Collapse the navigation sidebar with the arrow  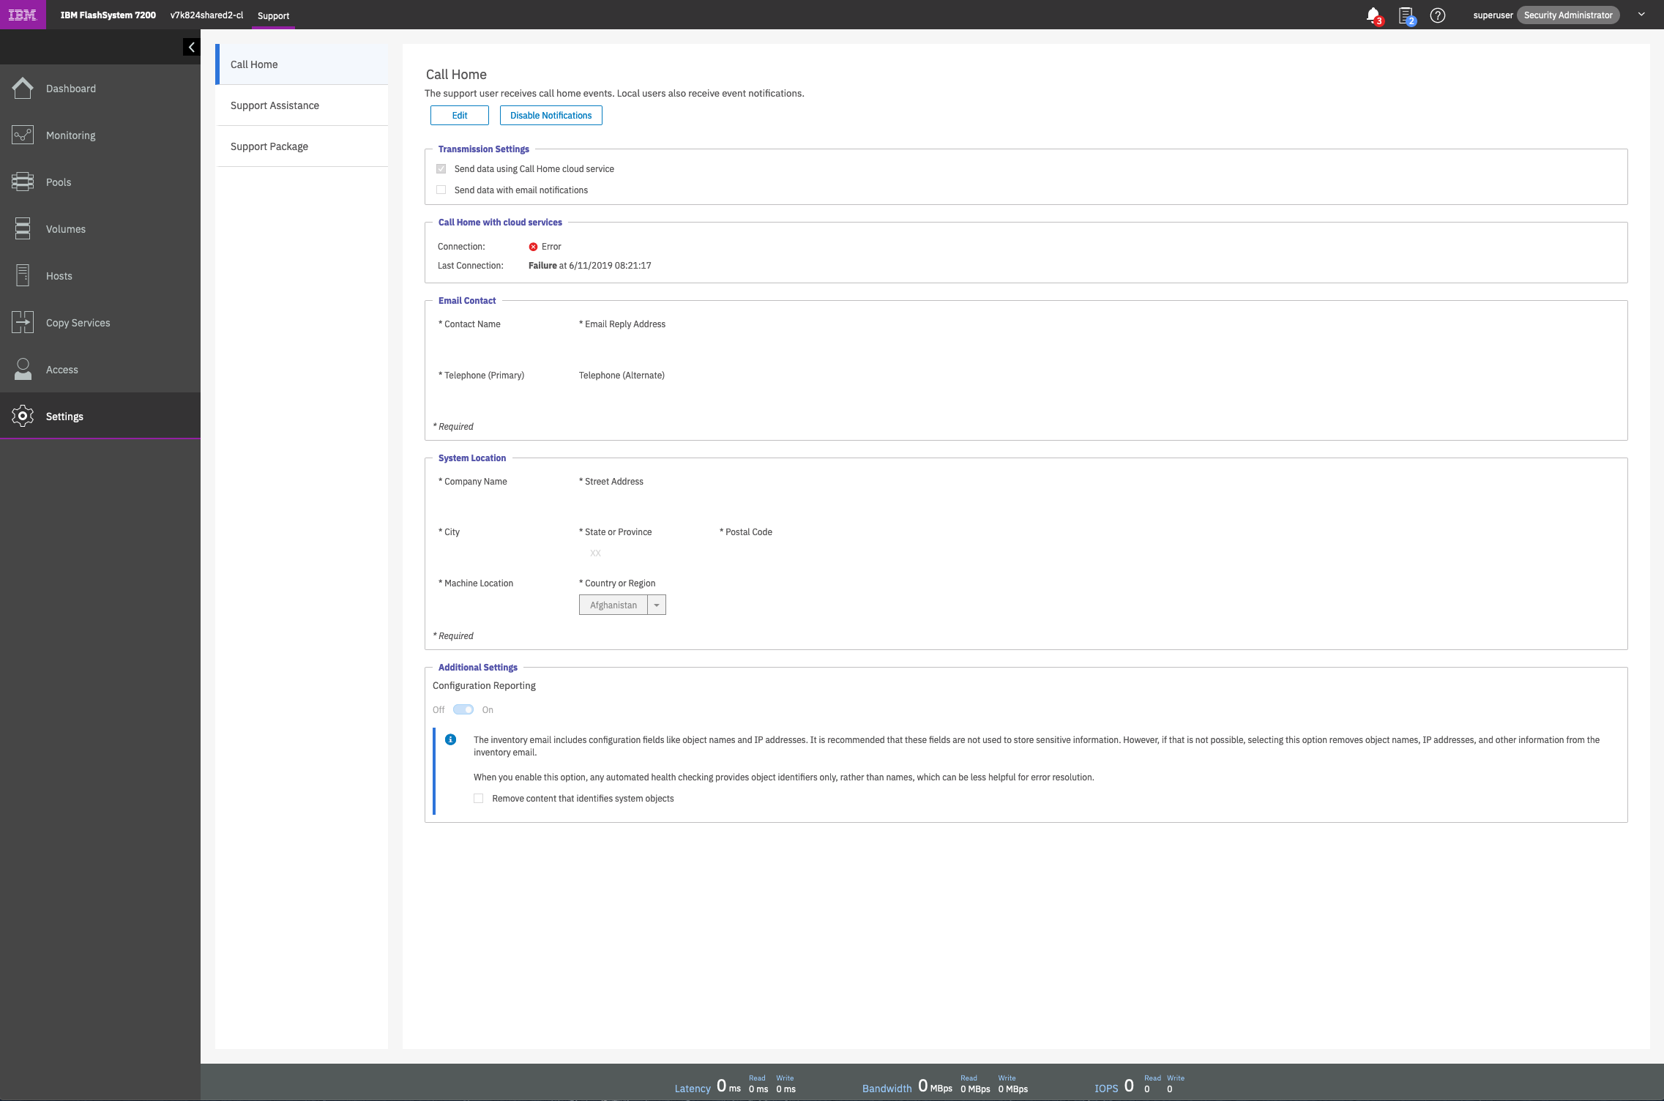[191, 47]
